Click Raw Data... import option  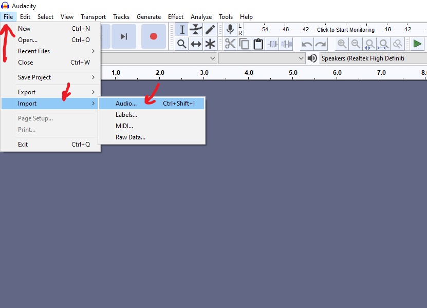point(131,137)
